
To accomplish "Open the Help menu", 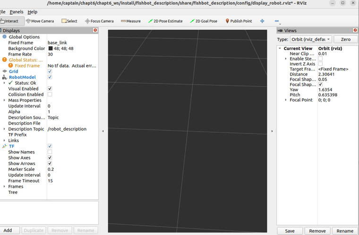I will [x=32, y=12].
